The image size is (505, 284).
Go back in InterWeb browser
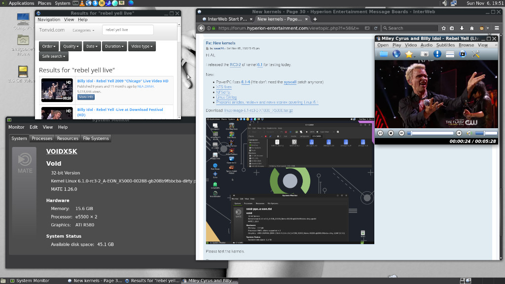point(201,28)
